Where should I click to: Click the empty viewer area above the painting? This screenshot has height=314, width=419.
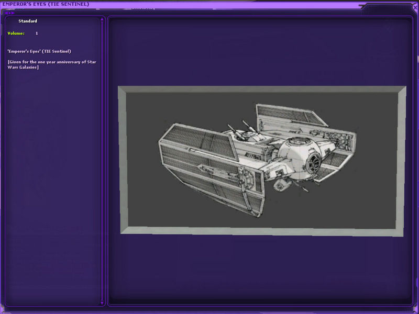tap(262, 52)
